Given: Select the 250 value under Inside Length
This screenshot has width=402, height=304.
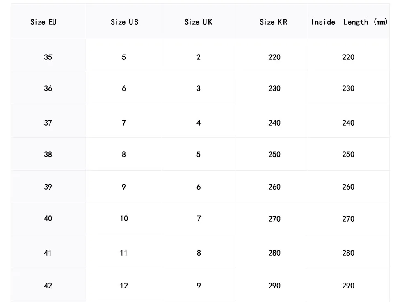Looking at the screenshot, I should tap(348, 155).
